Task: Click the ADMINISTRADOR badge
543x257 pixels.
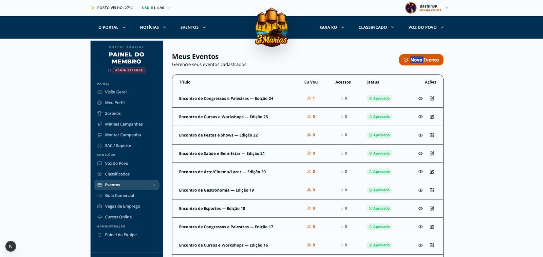Action: 129,70
